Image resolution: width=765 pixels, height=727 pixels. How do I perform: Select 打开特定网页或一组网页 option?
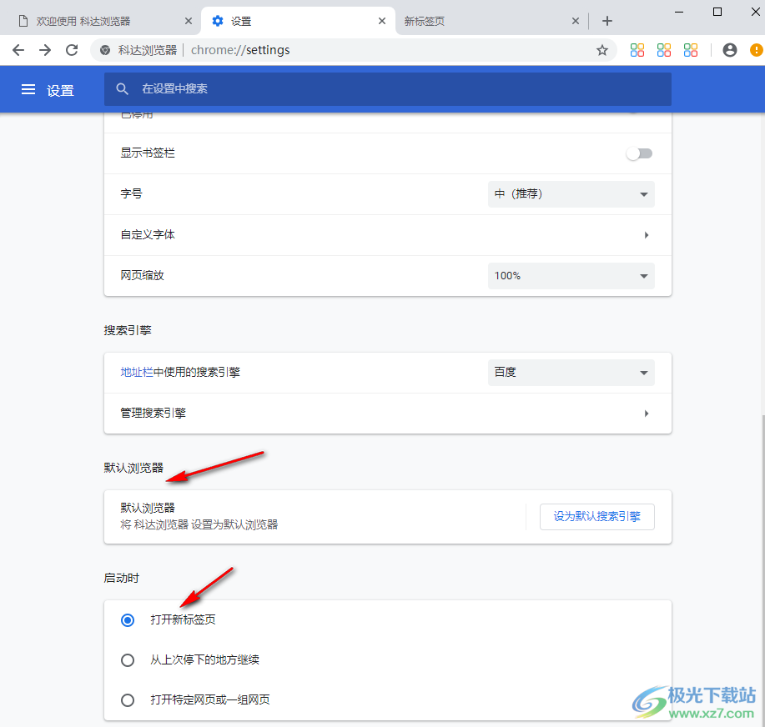point(127,699)
